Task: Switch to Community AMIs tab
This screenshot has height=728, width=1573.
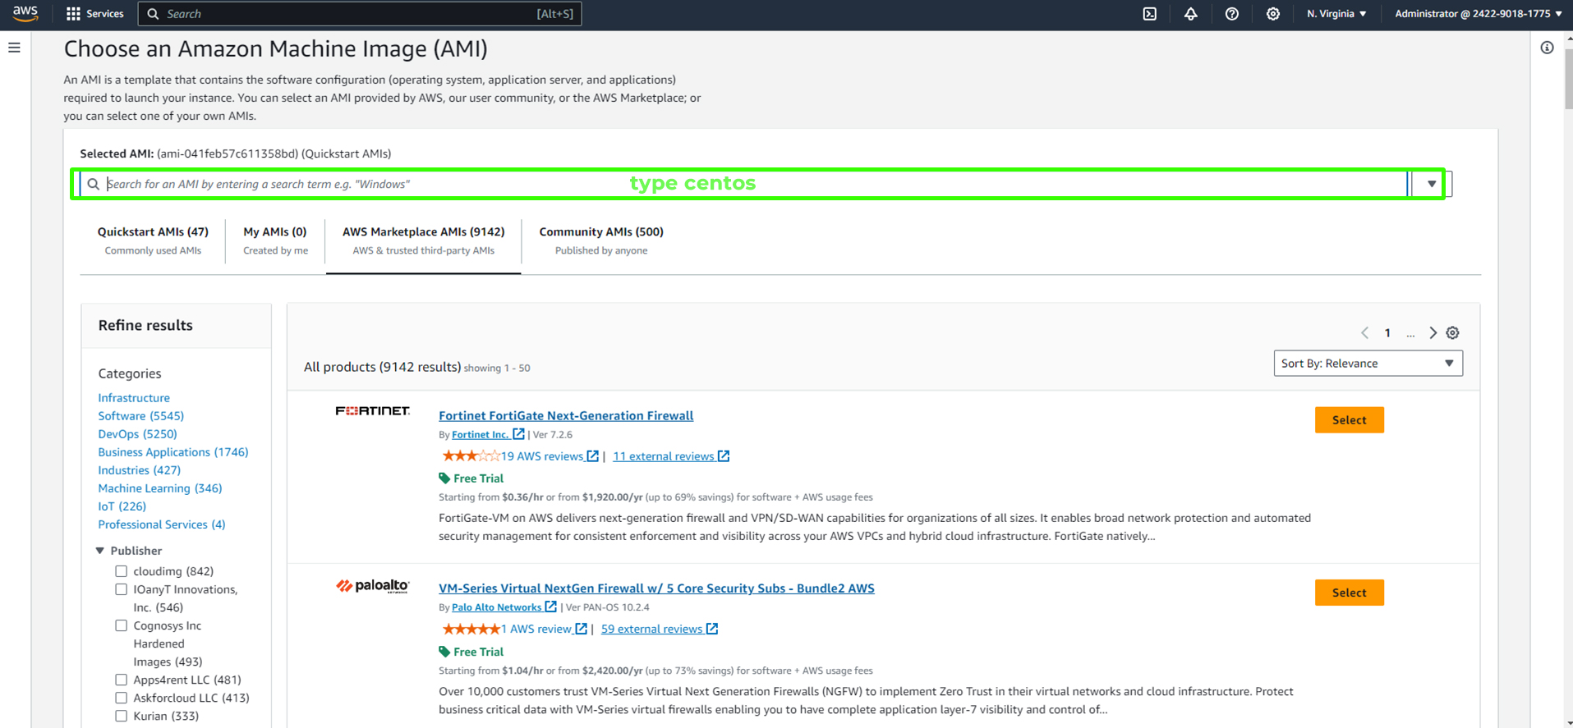Action: pos(601,240)
